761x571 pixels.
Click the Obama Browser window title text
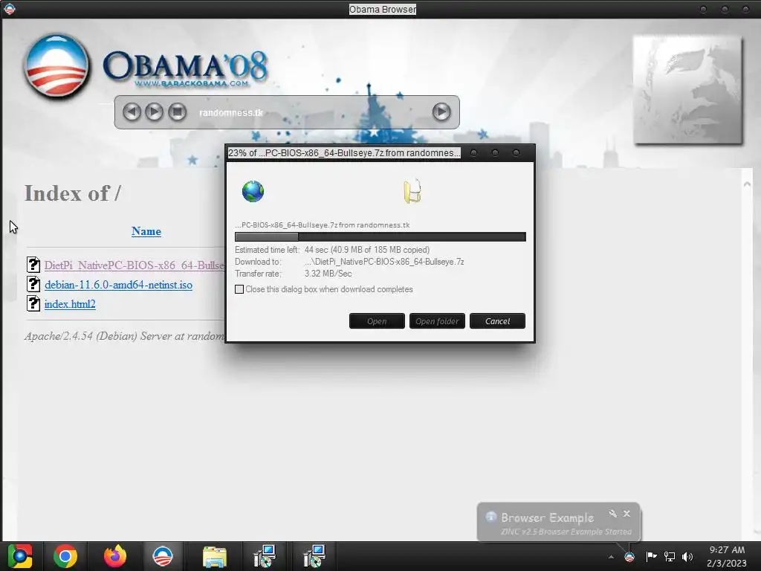pyautogui.click(x=383, y=9)
